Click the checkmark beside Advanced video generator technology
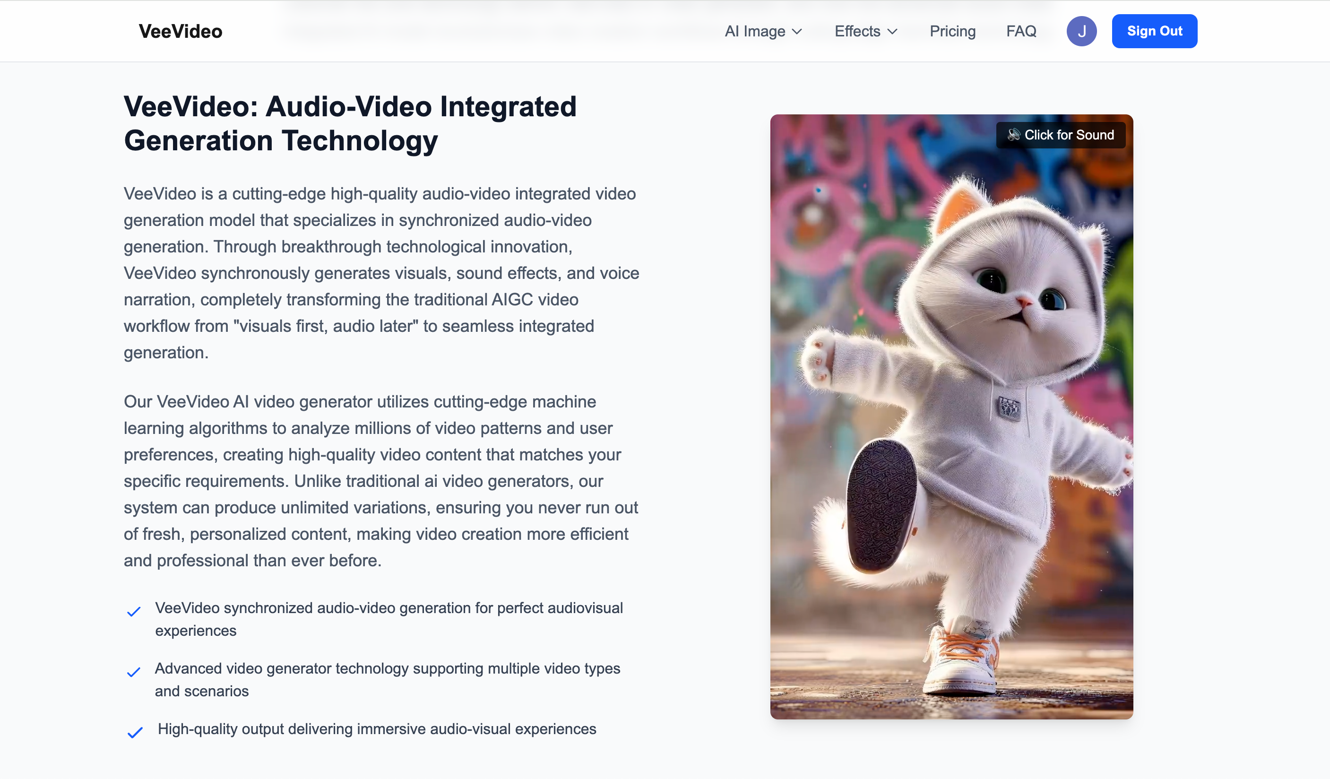The image size is (1330, 779). [134, 672]
